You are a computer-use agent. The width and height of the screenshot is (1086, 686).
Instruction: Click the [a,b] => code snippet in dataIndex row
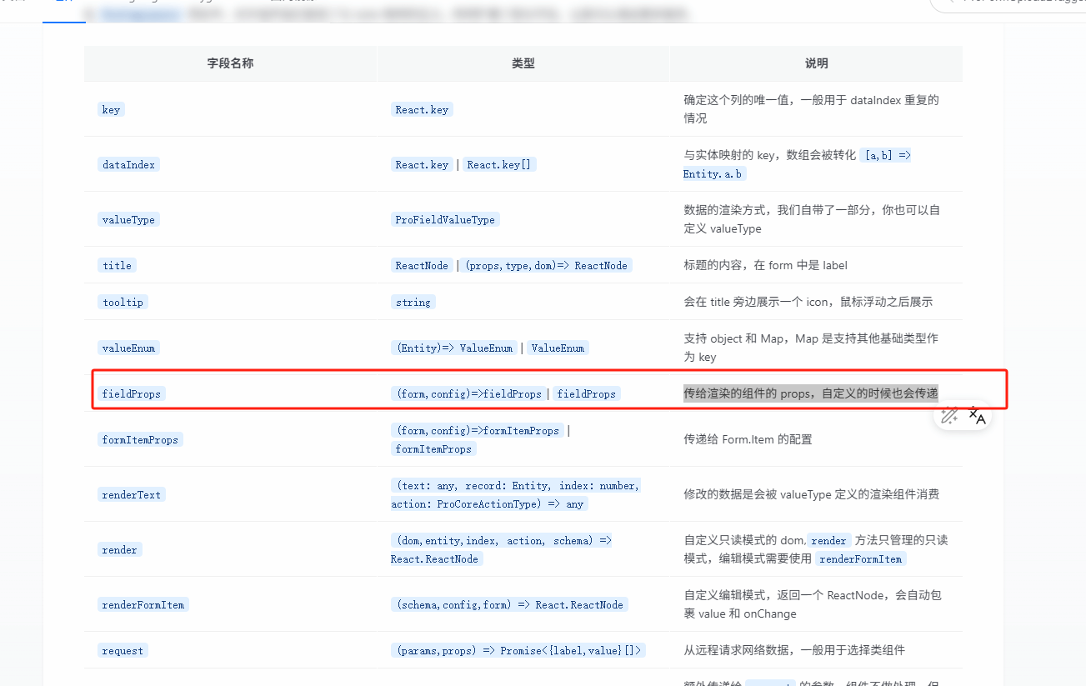887,155
